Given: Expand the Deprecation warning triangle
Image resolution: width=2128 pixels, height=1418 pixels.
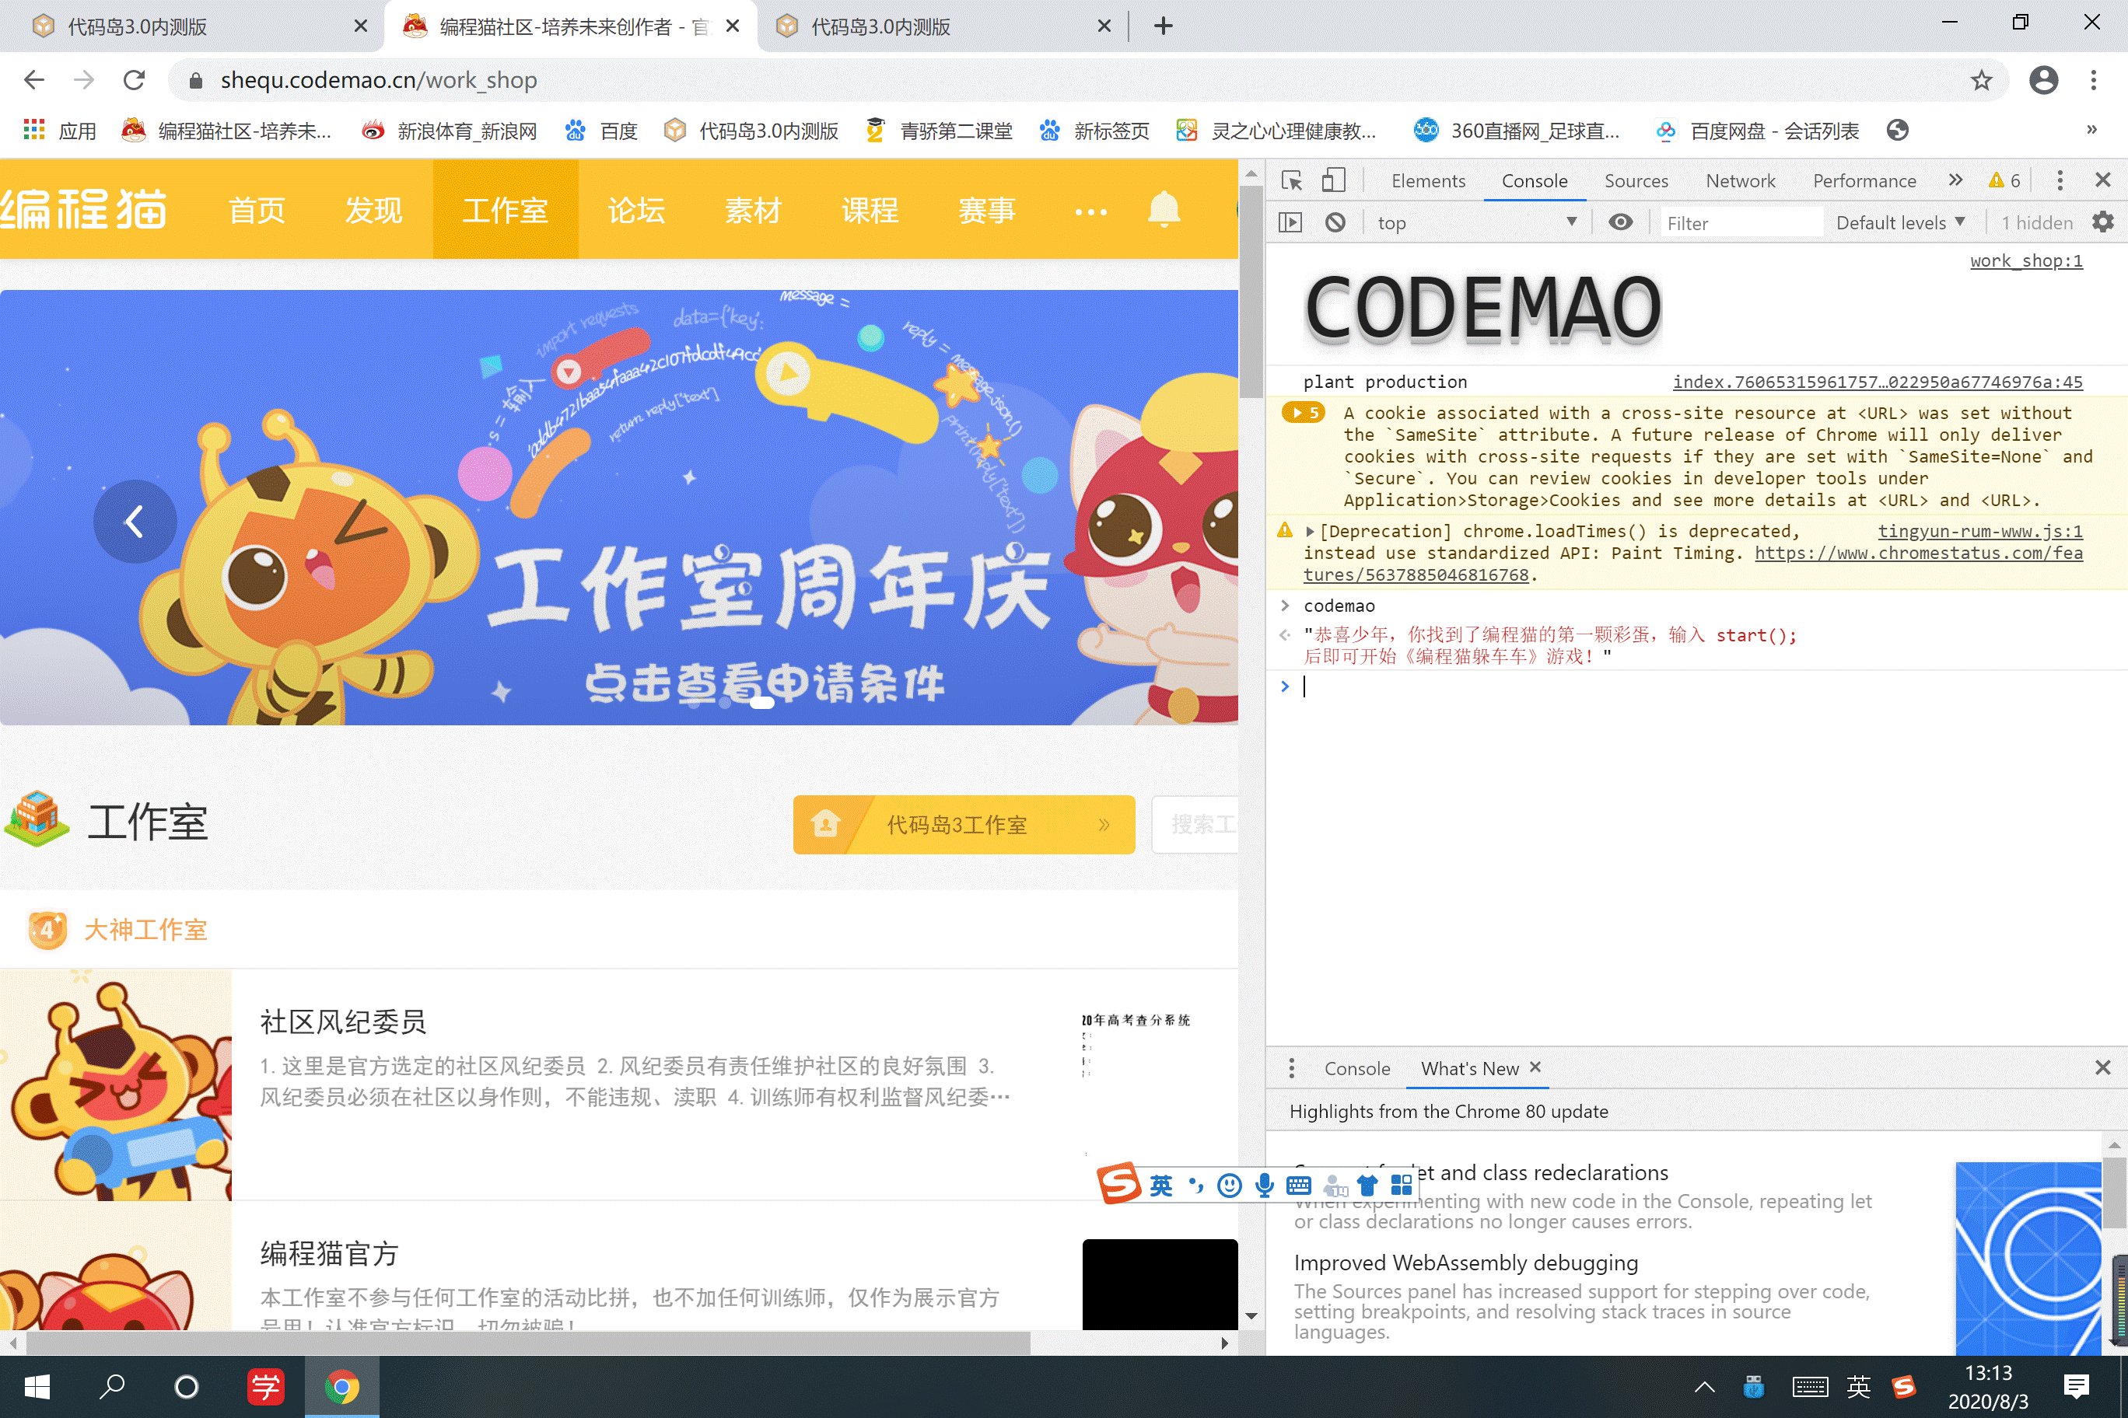Looking at the screenshot, I should pos(1309,532).
